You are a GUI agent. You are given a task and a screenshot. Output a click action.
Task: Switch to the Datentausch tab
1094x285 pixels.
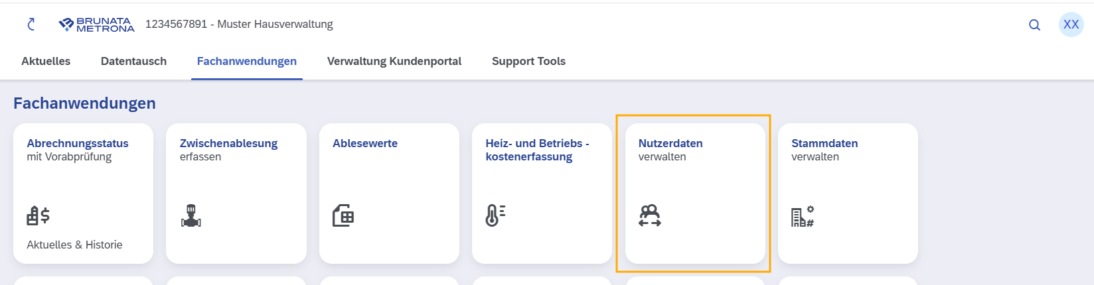[133, 61]
